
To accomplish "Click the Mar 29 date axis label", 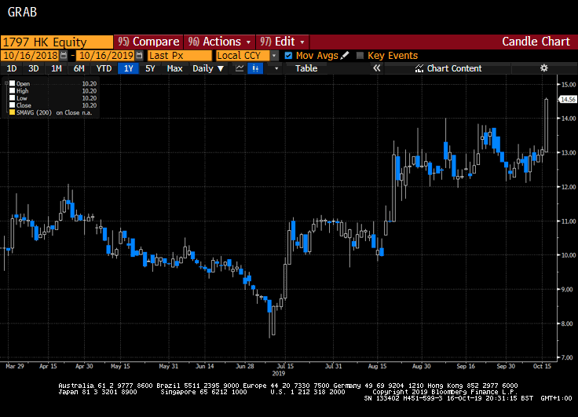I will click(15, 366).
